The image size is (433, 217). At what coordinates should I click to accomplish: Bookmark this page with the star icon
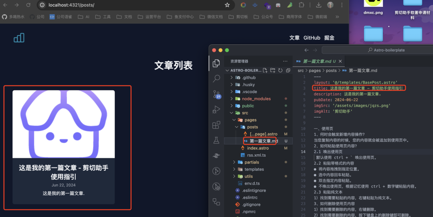227,5
